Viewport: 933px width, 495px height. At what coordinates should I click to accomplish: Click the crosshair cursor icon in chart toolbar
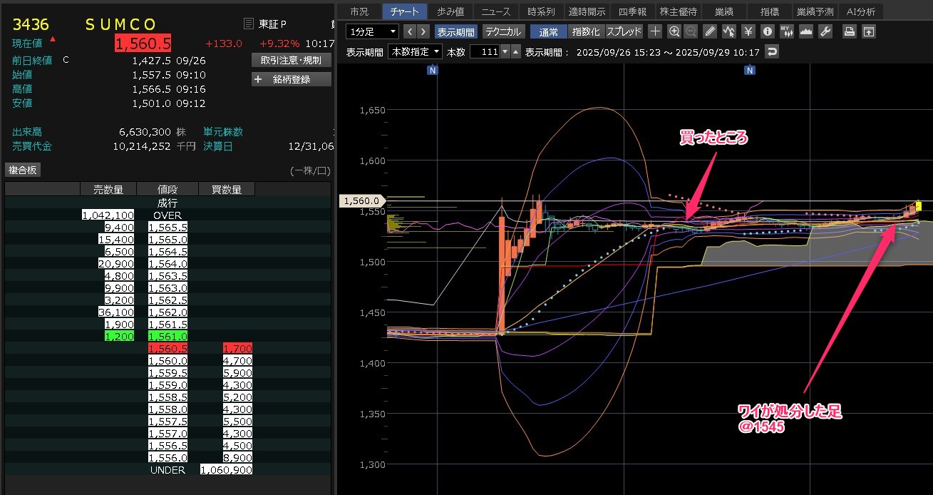tap(655, 31)
